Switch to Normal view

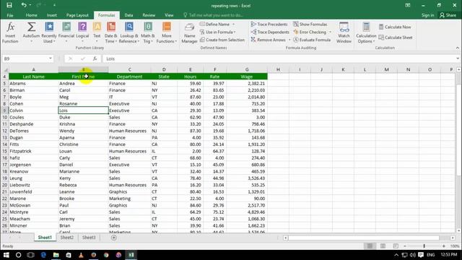click(x=370, y=246)
